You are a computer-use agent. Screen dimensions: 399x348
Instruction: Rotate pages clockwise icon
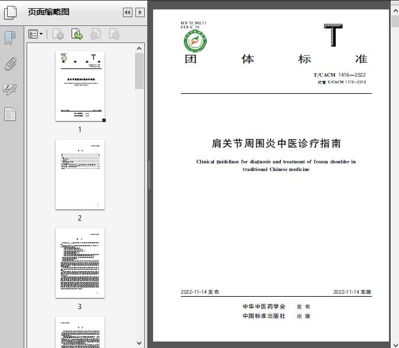[114, 34]
